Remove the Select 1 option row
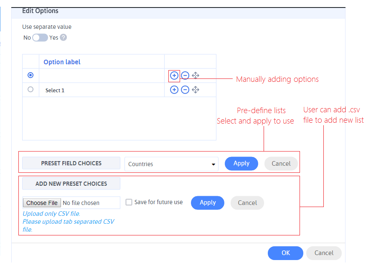This screenshot has width=376, height=278. (x=185, y=90)
